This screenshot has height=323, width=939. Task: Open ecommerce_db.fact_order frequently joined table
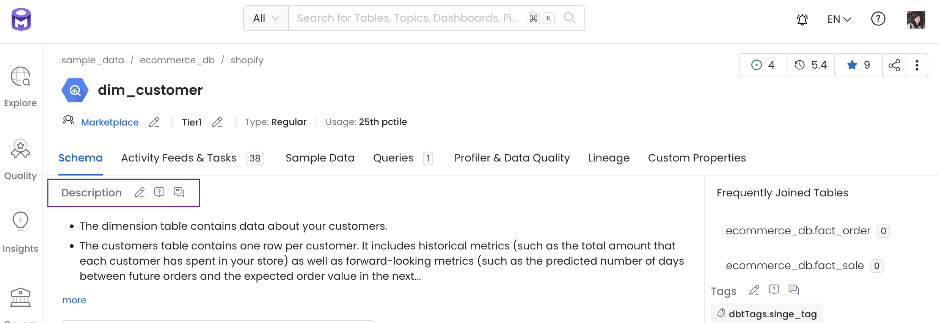point(798,230)
